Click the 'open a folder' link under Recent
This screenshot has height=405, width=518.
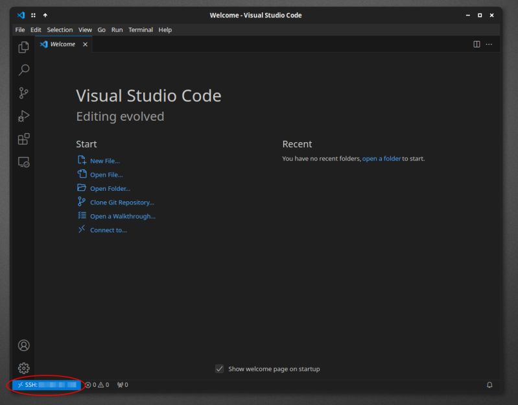(x=381, y=159)
